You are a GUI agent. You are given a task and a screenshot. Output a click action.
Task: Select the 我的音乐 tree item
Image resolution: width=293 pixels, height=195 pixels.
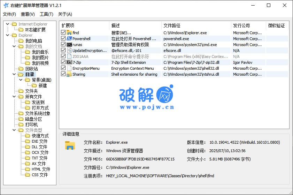[x=40, y=52]
